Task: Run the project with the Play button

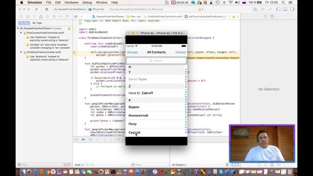Action: 37,9
